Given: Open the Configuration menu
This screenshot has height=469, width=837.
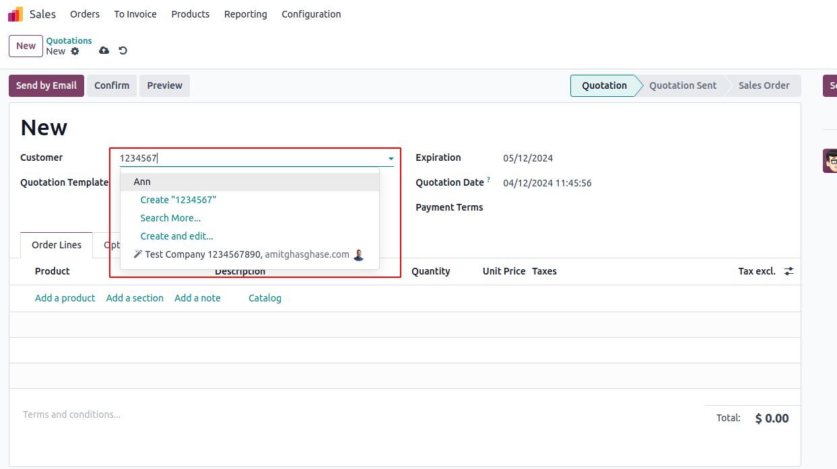Looking at the screenshot, I should coord(311,14).
